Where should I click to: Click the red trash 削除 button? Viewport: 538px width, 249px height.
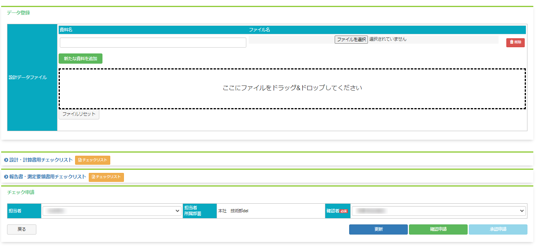tap(515, 43)
